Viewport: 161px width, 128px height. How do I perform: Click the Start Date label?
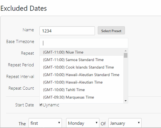(x=25, y=105)
